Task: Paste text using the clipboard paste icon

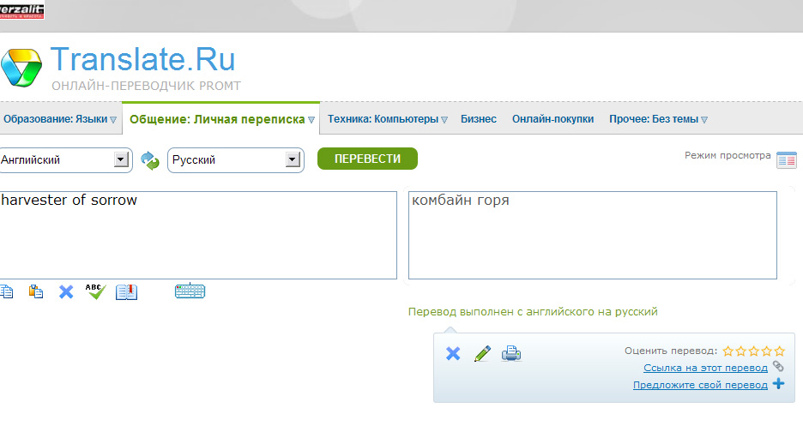Action: (x=36, y=291)
